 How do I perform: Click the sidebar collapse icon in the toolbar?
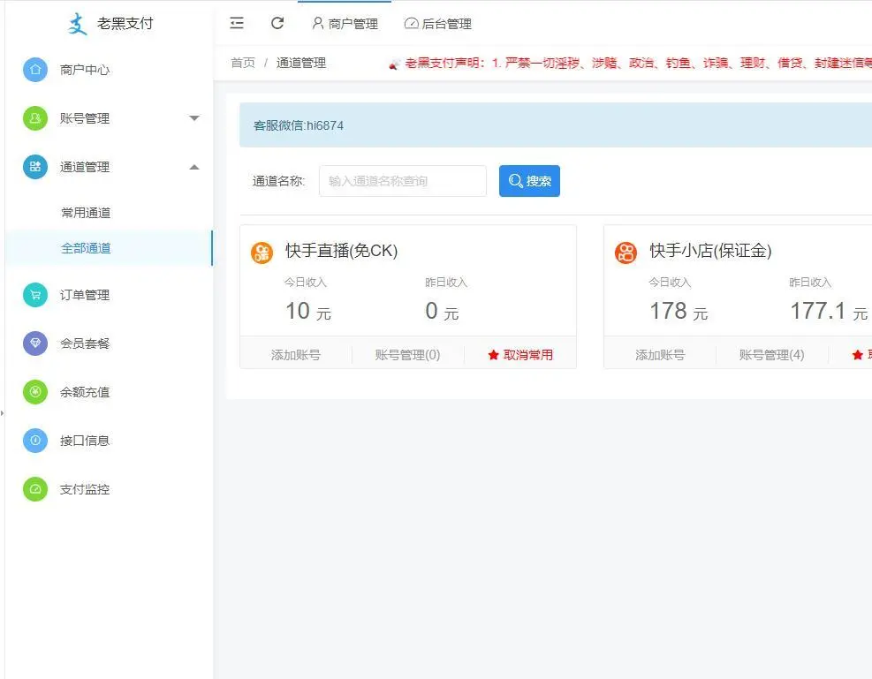236,23
